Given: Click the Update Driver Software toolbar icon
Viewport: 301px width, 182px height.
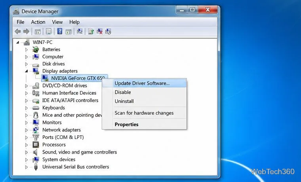Looking at the screenshot, I should point(91,31).
